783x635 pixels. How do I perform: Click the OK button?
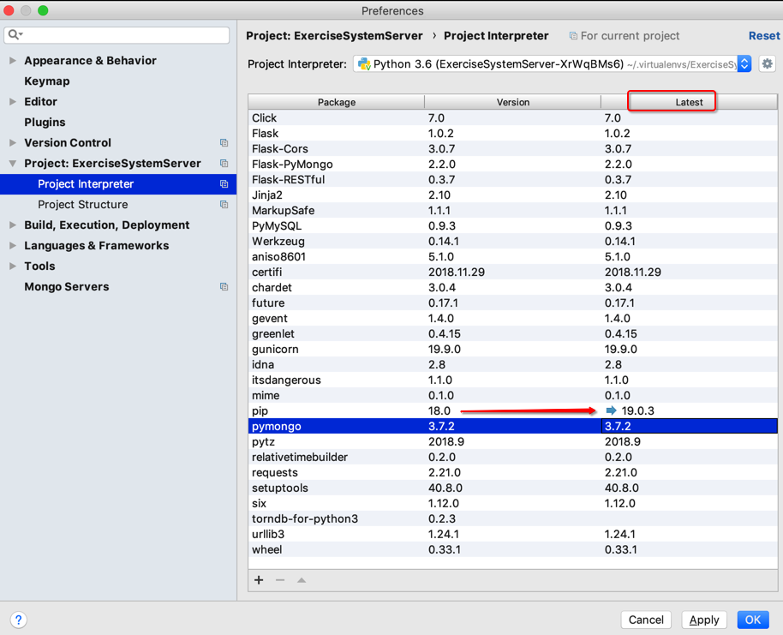753,620
